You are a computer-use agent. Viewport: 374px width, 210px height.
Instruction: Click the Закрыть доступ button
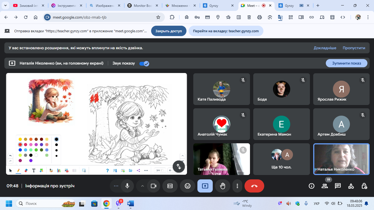click(x=169, y=31)
